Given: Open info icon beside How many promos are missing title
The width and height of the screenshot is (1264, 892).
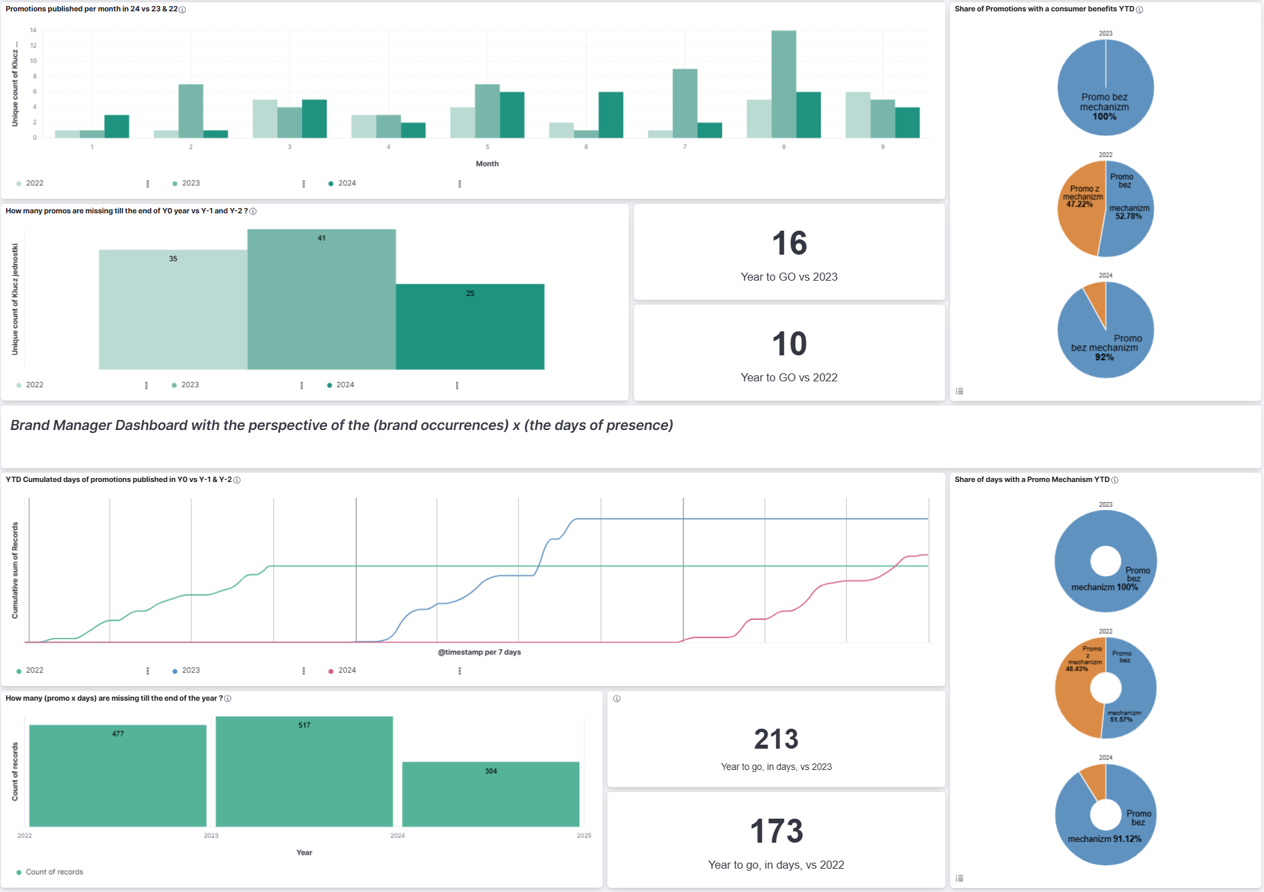Looking at the screenshot, I should (253, 211).
